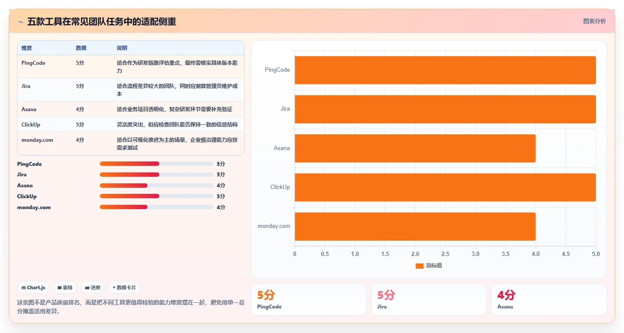Viewport: 624px width, 333px height.
Task: Click the monday.com label in progress list
Action: click(x=34, y=207)
